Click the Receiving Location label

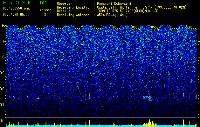pos(74,7)
